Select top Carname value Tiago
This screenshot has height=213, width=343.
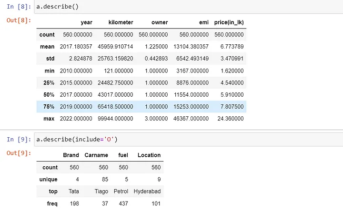101,192
